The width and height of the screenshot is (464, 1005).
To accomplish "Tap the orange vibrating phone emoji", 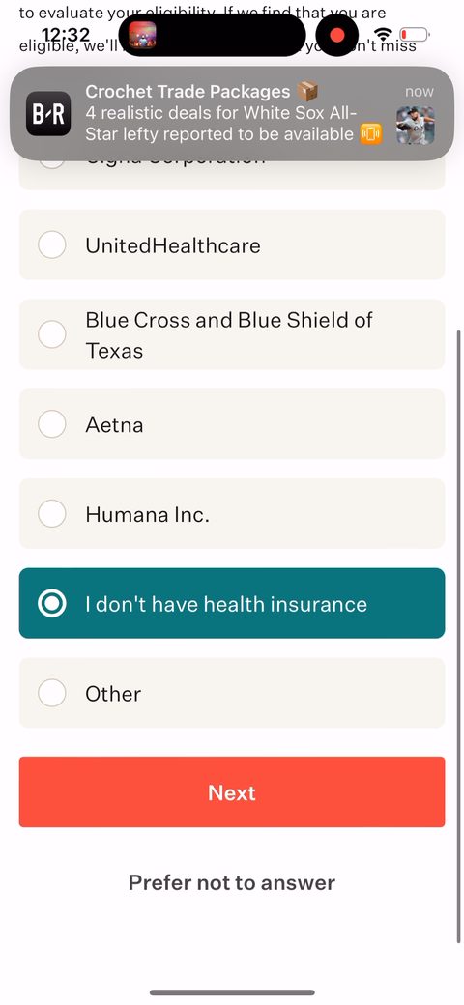I will [x=370, y=133].
